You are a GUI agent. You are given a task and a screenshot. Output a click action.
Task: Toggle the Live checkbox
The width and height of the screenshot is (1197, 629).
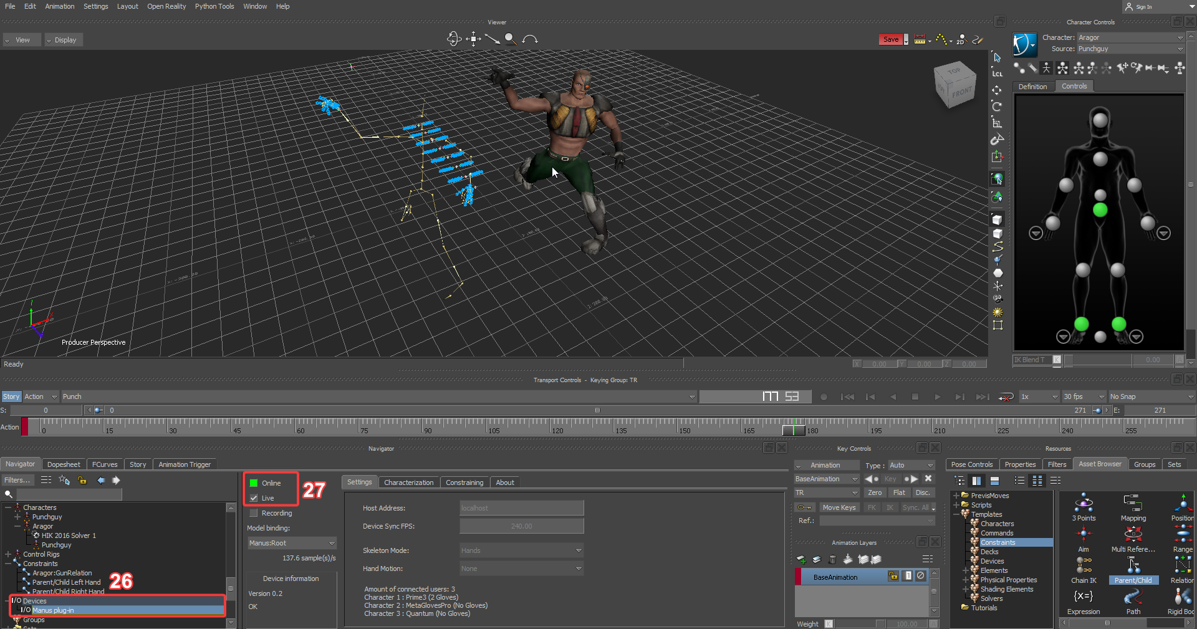254,498
